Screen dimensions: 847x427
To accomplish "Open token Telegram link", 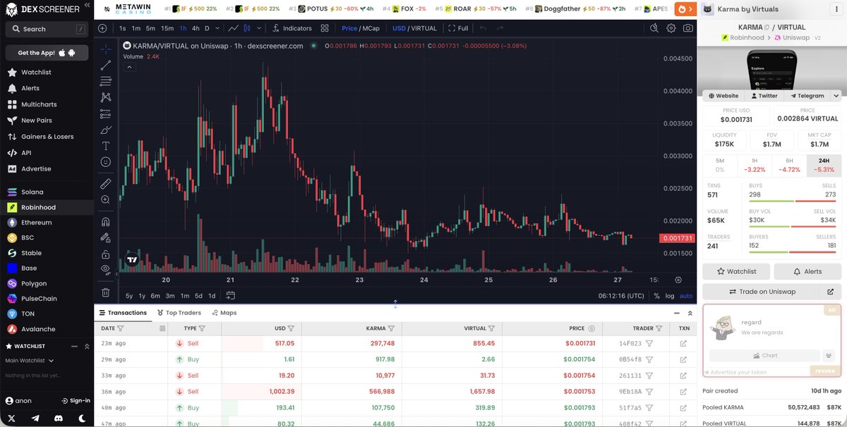I will pos(807,96).
